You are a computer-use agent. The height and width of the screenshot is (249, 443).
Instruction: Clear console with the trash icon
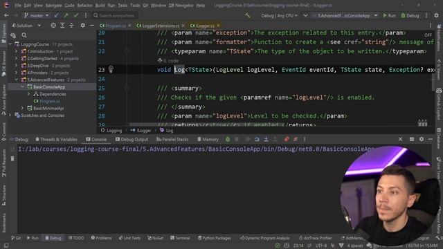12,158
